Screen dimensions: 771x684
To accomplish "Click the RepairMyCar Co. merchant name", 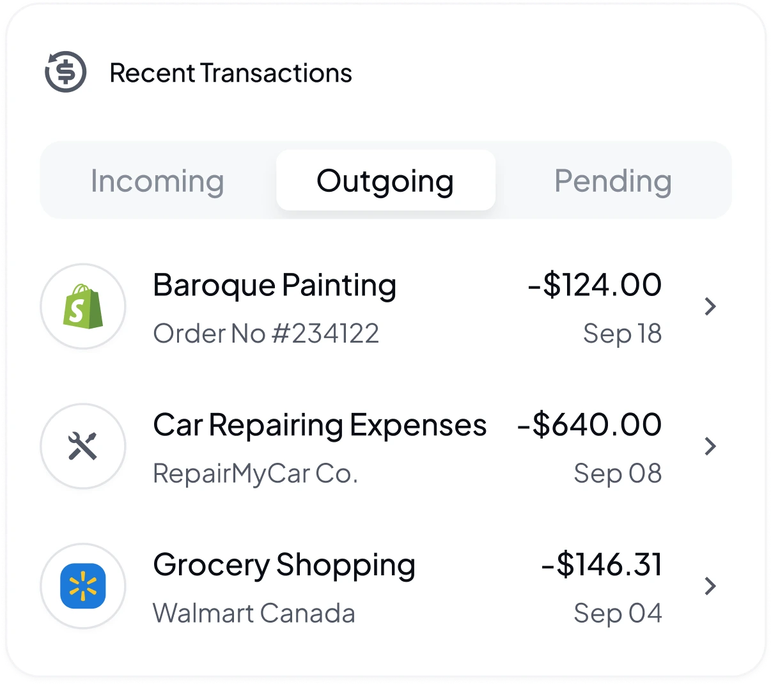I will (256, 474).
